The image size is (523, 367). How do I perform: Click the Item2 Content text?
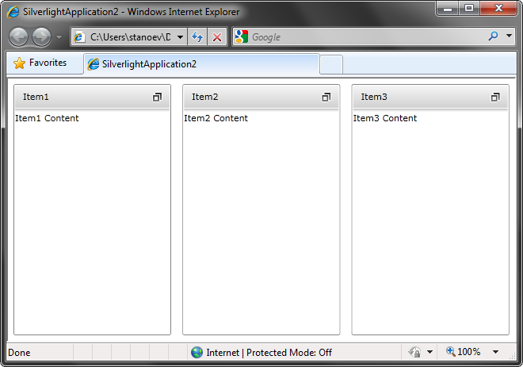[216, 118]
